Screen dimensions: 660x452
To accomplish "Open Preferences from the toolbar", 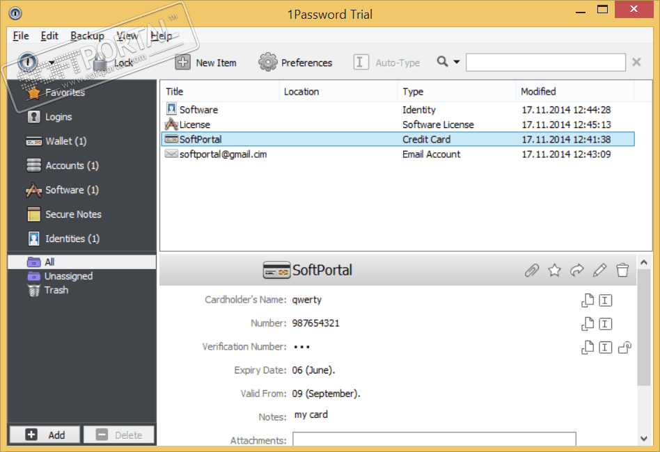I will 295,63.
